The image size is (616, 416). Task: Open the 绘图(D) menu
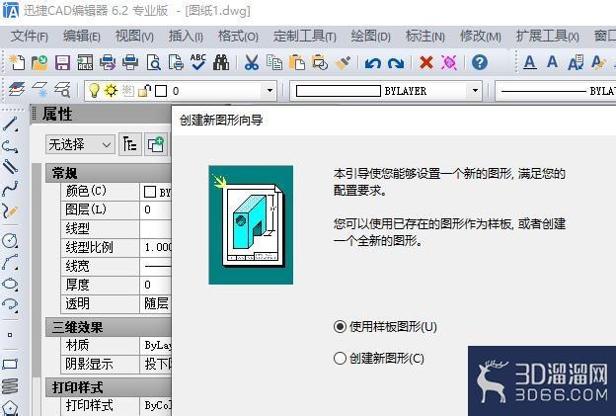(370, 37)
